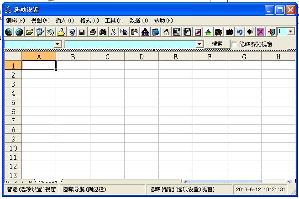Click the 搜索 search button
This screenshot has width=299, height=199.
[x=217, y=44]
